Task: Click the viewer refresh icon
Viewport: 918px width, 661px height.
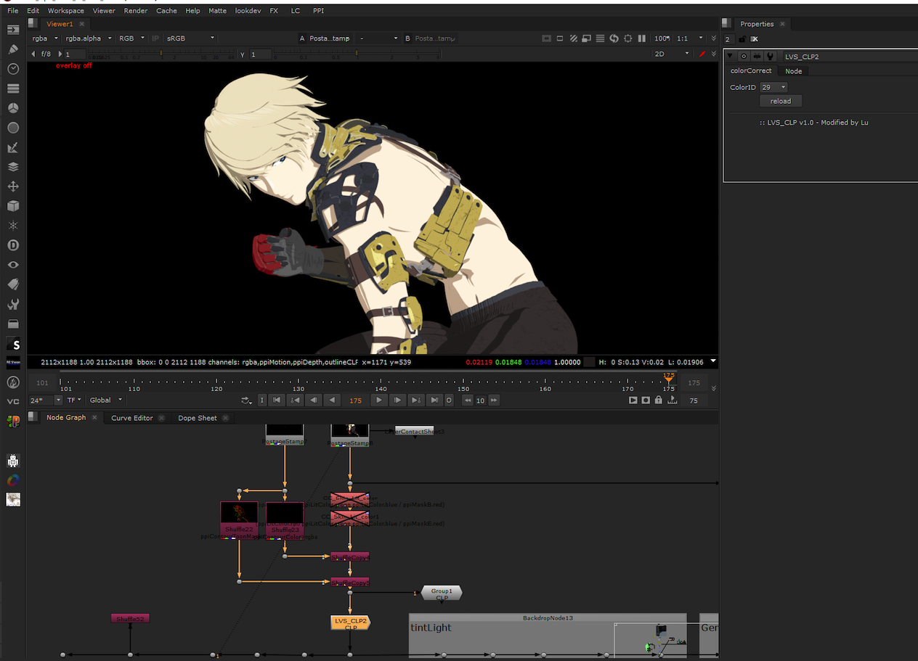Action: (614, 38)
